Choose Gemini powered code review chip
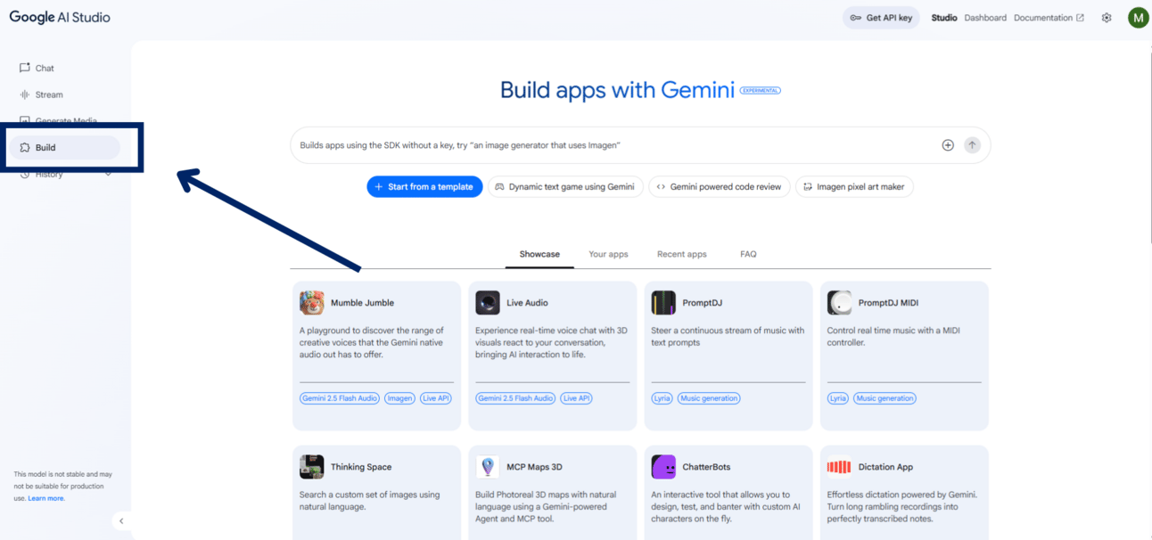 [719, 187]
